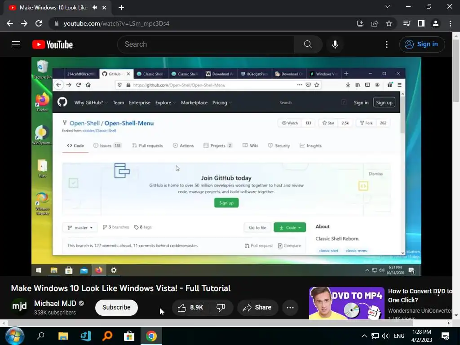Open taskbar search magnifier
Screen dimensions: 460x345
pos(40,336)
